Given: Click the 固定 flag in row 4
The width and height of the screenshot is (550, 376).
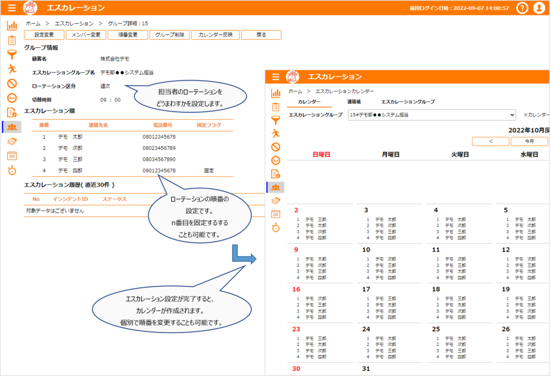Looking at the screenshot, I should click(209, 170).
